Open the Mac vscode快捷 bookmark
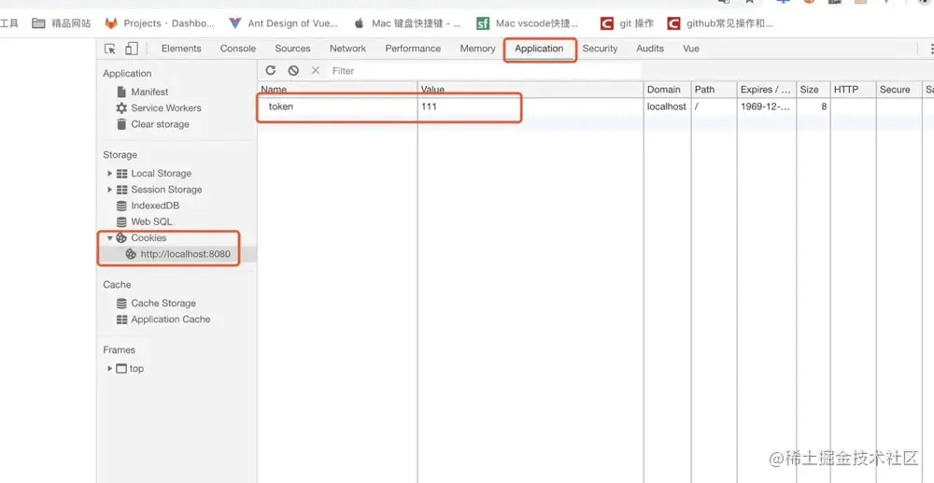 point(528,23)
